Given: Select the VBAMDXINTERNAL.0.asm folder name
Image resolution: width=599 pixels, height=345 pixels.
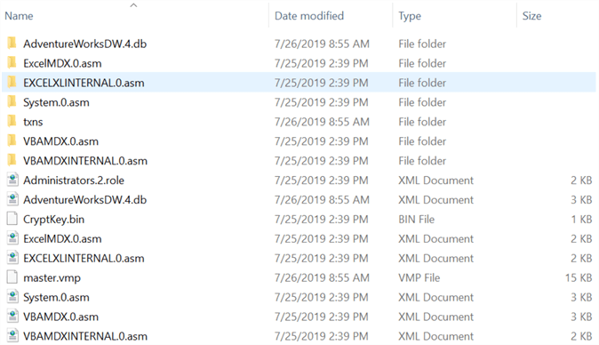Looking at the screenshot, I should point(85,161).
